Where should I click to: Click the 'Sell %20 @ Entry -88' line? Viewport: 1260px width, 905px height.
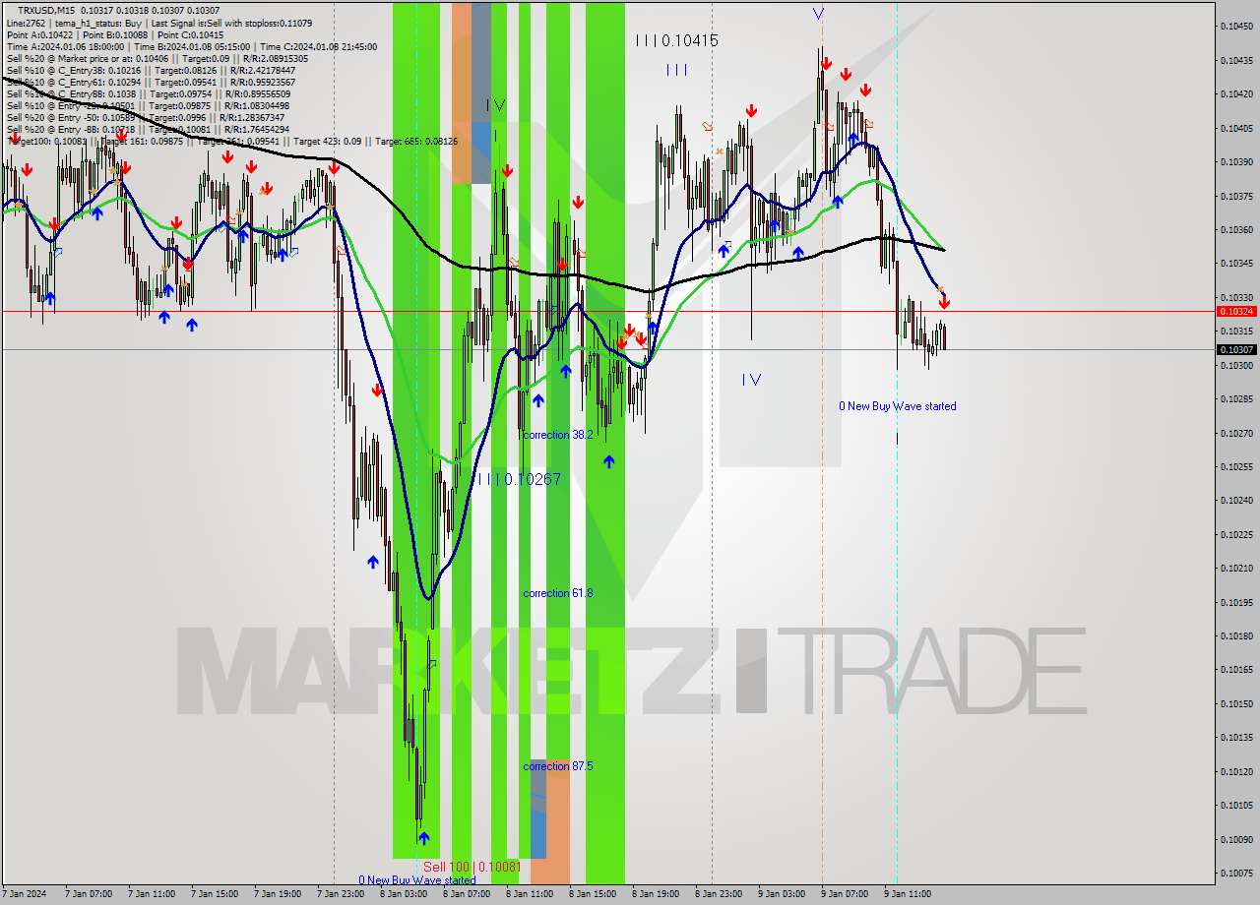click(x=148, y=129)
